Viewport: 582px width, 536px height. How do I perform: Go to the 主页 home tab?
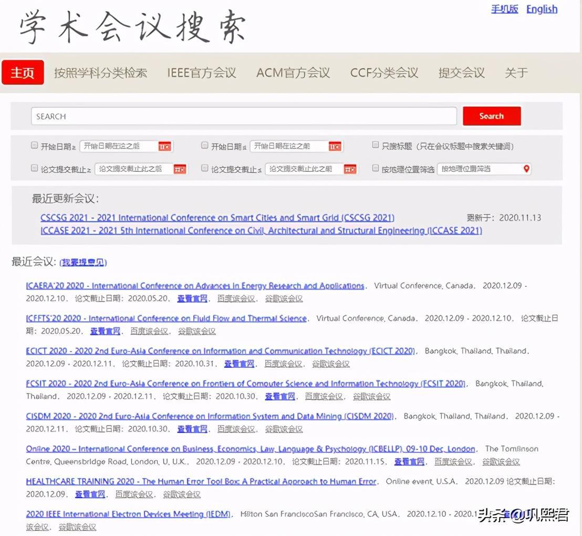(x=23, y=73)
